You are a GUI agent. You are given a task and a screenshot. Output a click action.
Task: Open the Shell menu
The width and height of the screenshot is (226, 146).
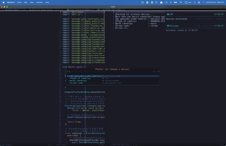[19, 2]
